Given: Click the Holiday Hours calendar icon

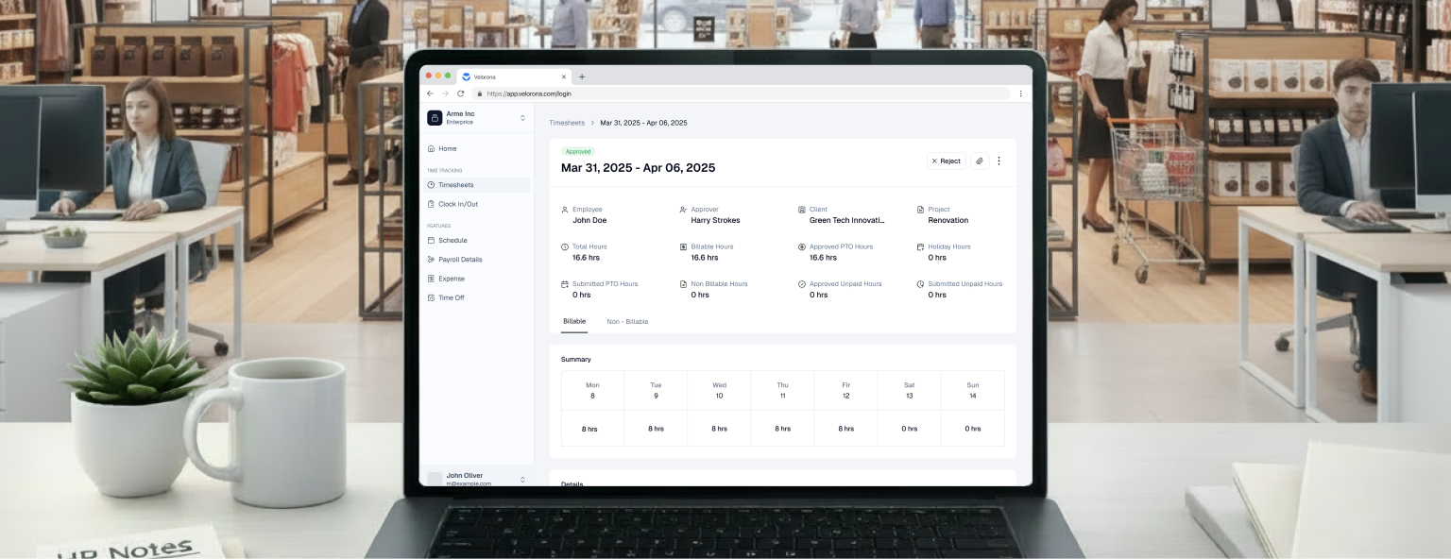Looking at the screenshot, I should (x=920, y=246).
